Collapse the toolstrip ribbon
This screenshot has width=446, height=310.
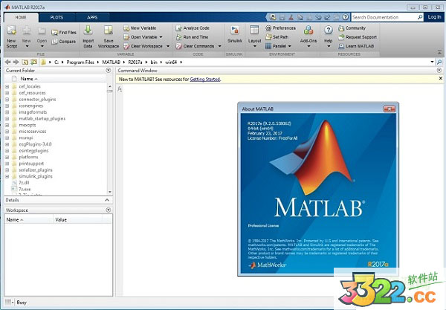439,52
